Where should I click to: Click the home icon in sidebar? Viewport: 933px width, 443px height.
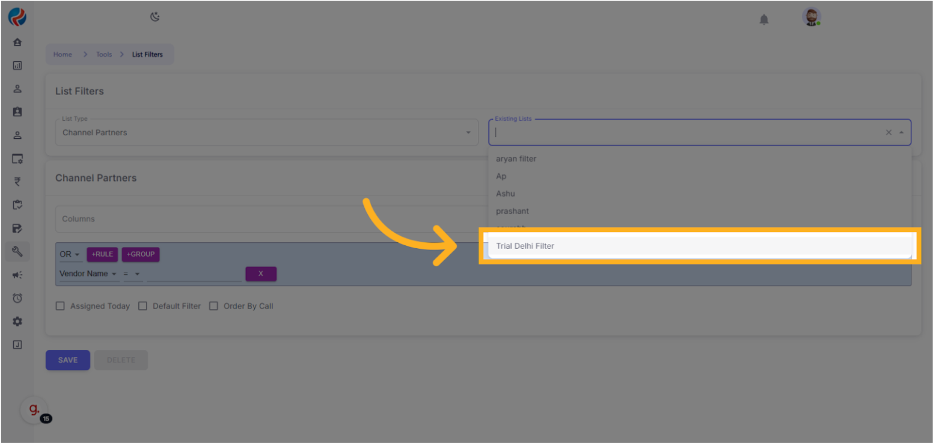tap(17, 43)
